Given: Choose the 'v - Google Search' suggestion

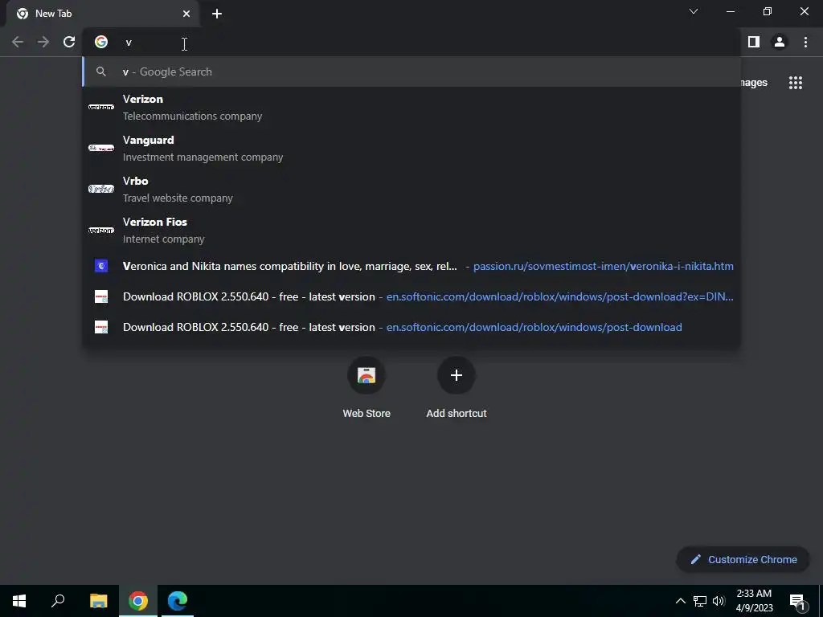Looking at the screenshot, I should [x=411, y=72].
